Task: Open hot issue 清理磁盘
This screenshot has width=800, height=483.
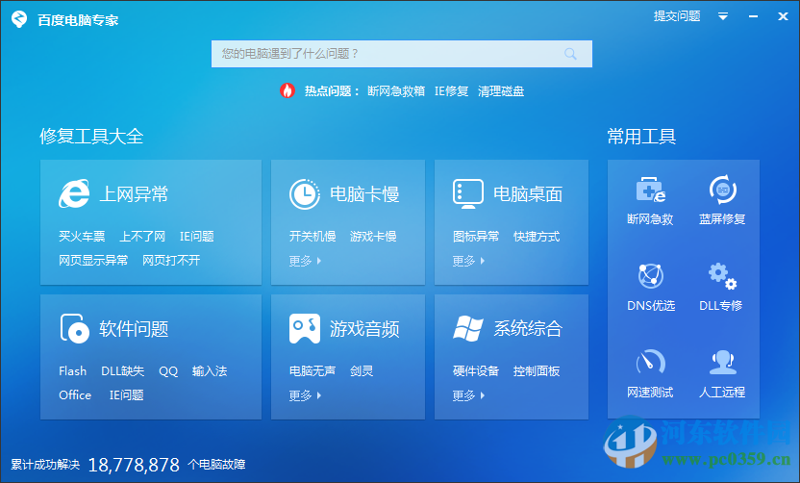Action: 501,91
